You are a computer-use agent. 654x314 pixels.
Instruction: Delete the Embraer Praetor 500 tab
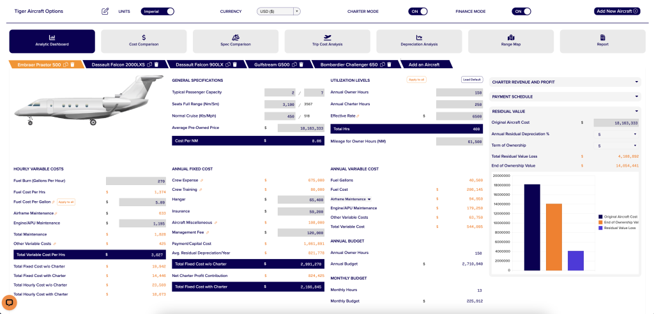click(72, 64)
